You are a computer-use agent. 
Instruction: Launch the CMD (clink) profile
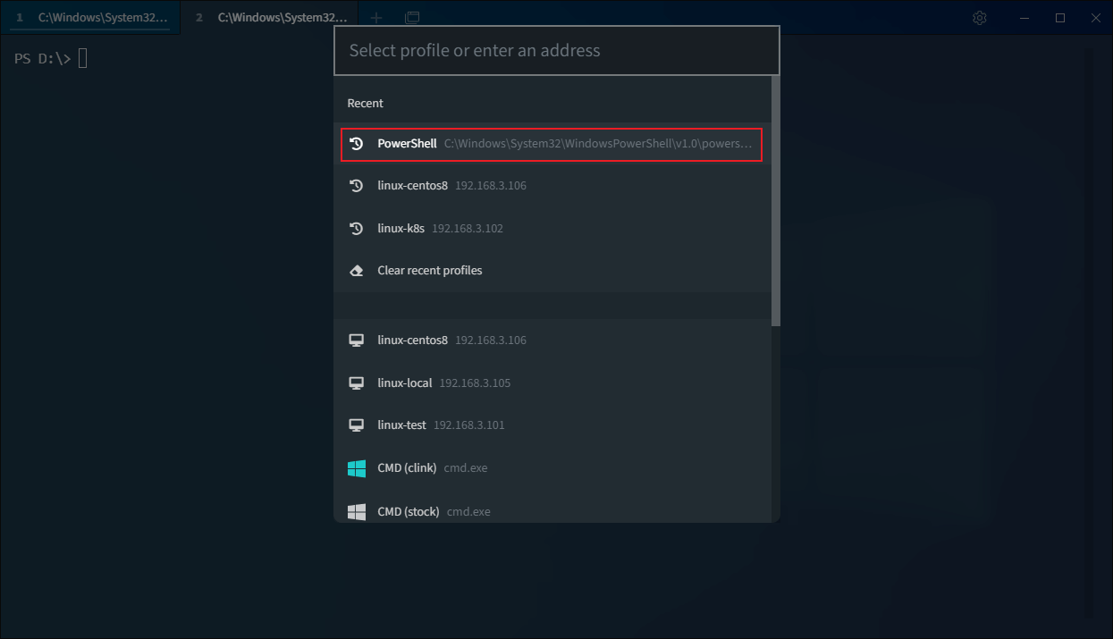coord(552,468)
